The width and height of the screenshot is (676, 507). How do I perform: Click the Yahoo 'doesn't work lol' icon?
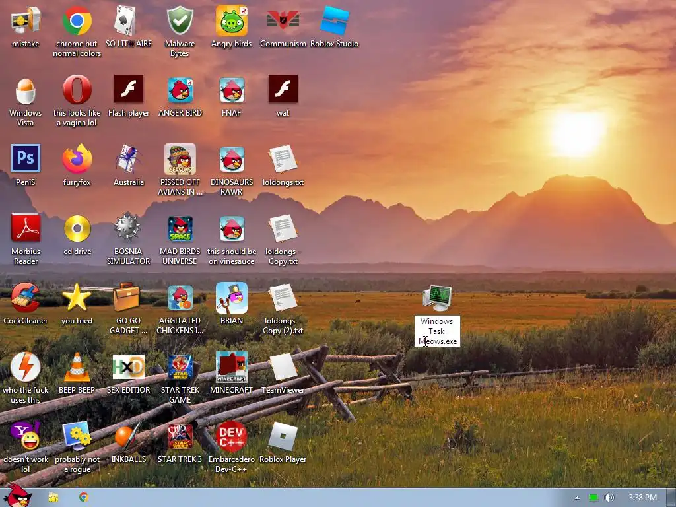point(26,436)
